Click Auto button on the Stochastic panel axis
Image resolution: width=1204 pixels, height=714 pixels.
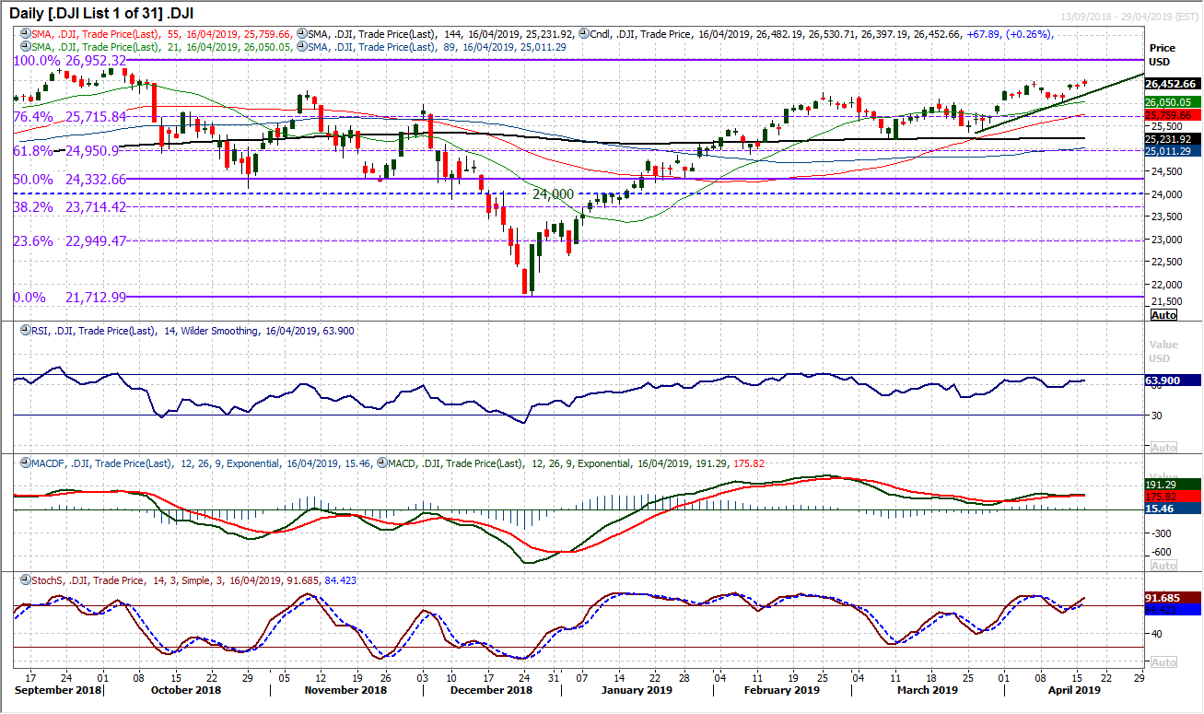coord(1163,662)
